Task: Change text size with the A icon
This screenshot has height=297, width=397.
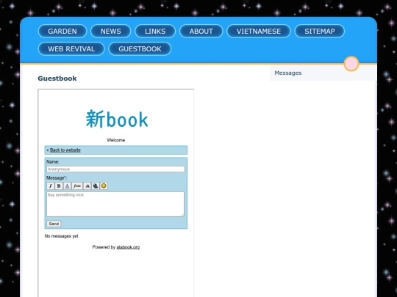Action: pos(87,186)
